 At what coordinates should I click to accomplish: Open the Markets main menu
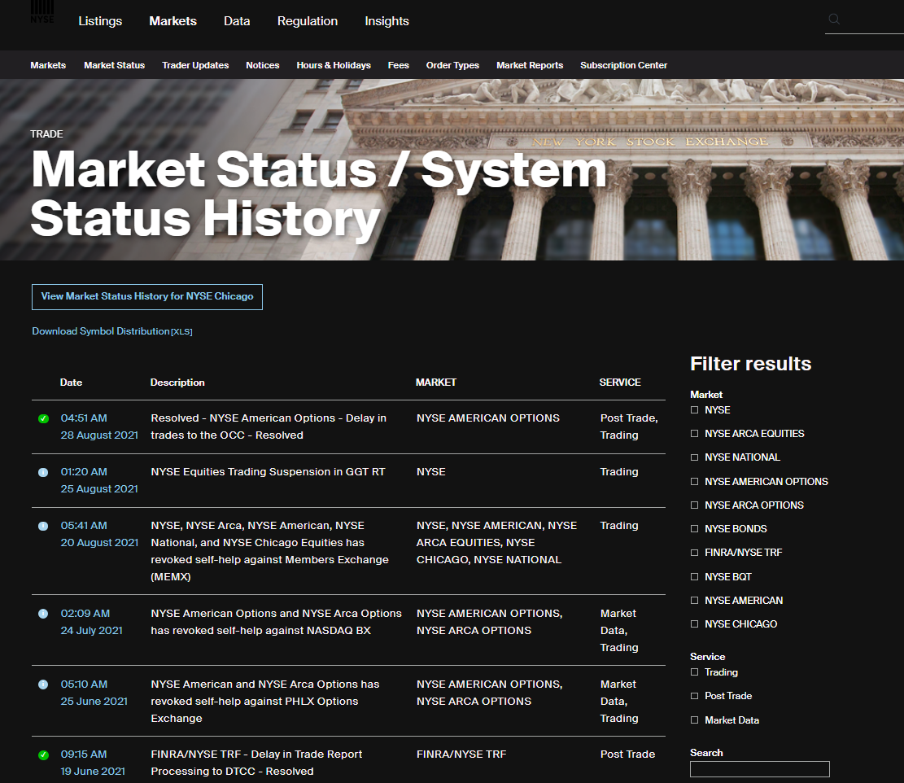(173, 21)
